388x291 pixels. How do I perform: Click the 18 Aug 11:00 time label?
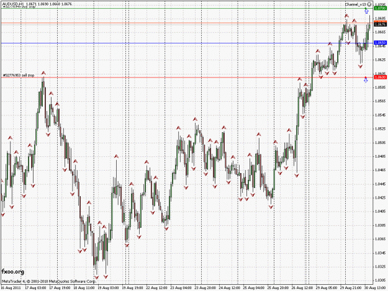tap(84, 288)
